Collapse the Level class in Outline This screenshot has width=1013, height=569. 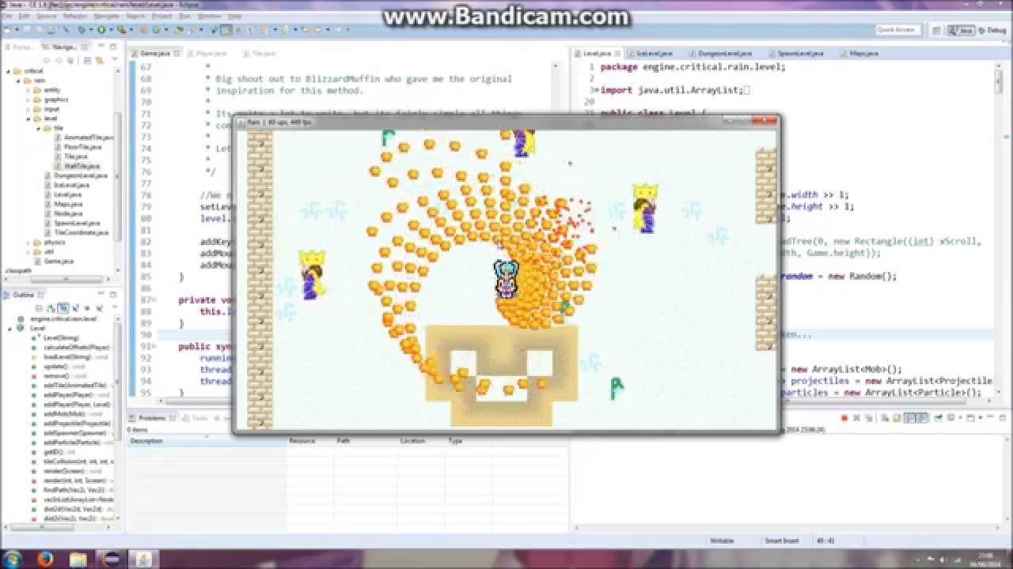[9, 329]
